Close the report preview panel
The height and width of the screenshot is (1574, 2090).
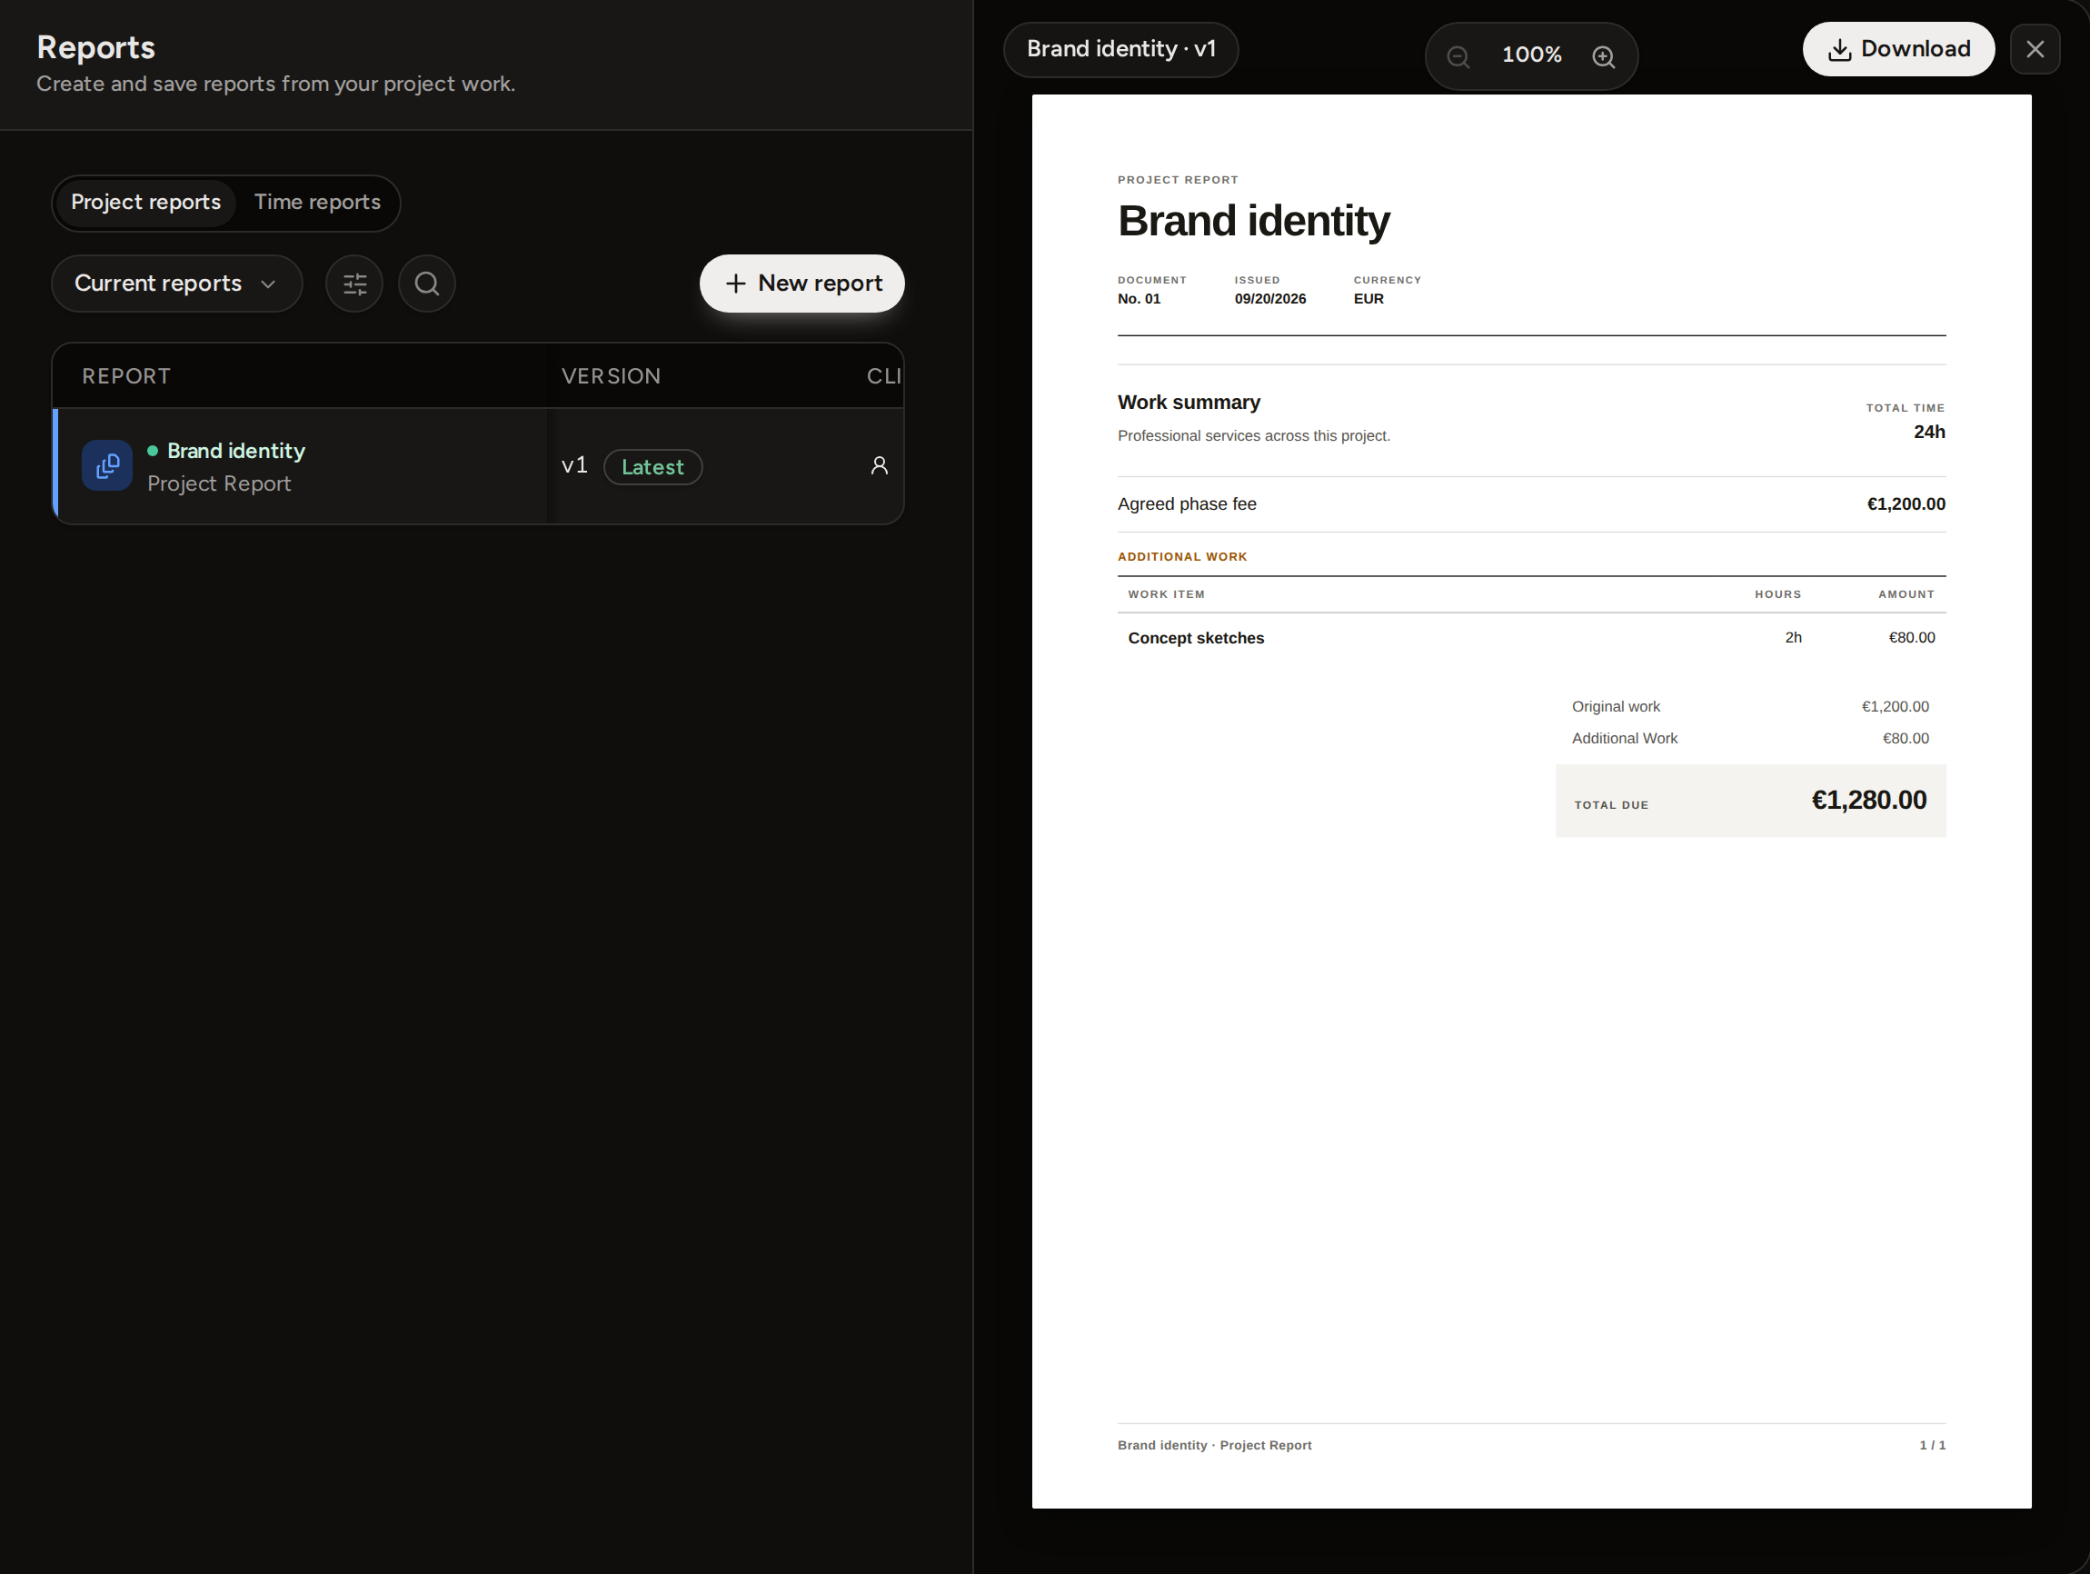pos(2035,49)
